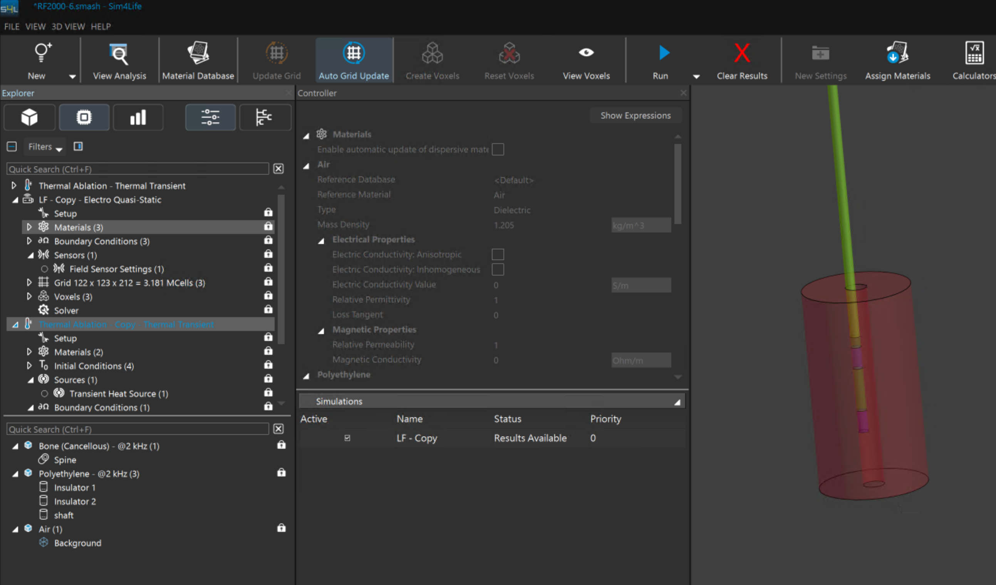The height and width of the screenshot is (585, 996).
Task: Check Electric Conductivity: Anisotropic box
Action: tap(498, 254)
